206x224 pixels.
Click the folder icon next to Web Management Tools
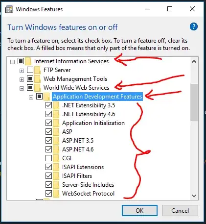(38, 79)
